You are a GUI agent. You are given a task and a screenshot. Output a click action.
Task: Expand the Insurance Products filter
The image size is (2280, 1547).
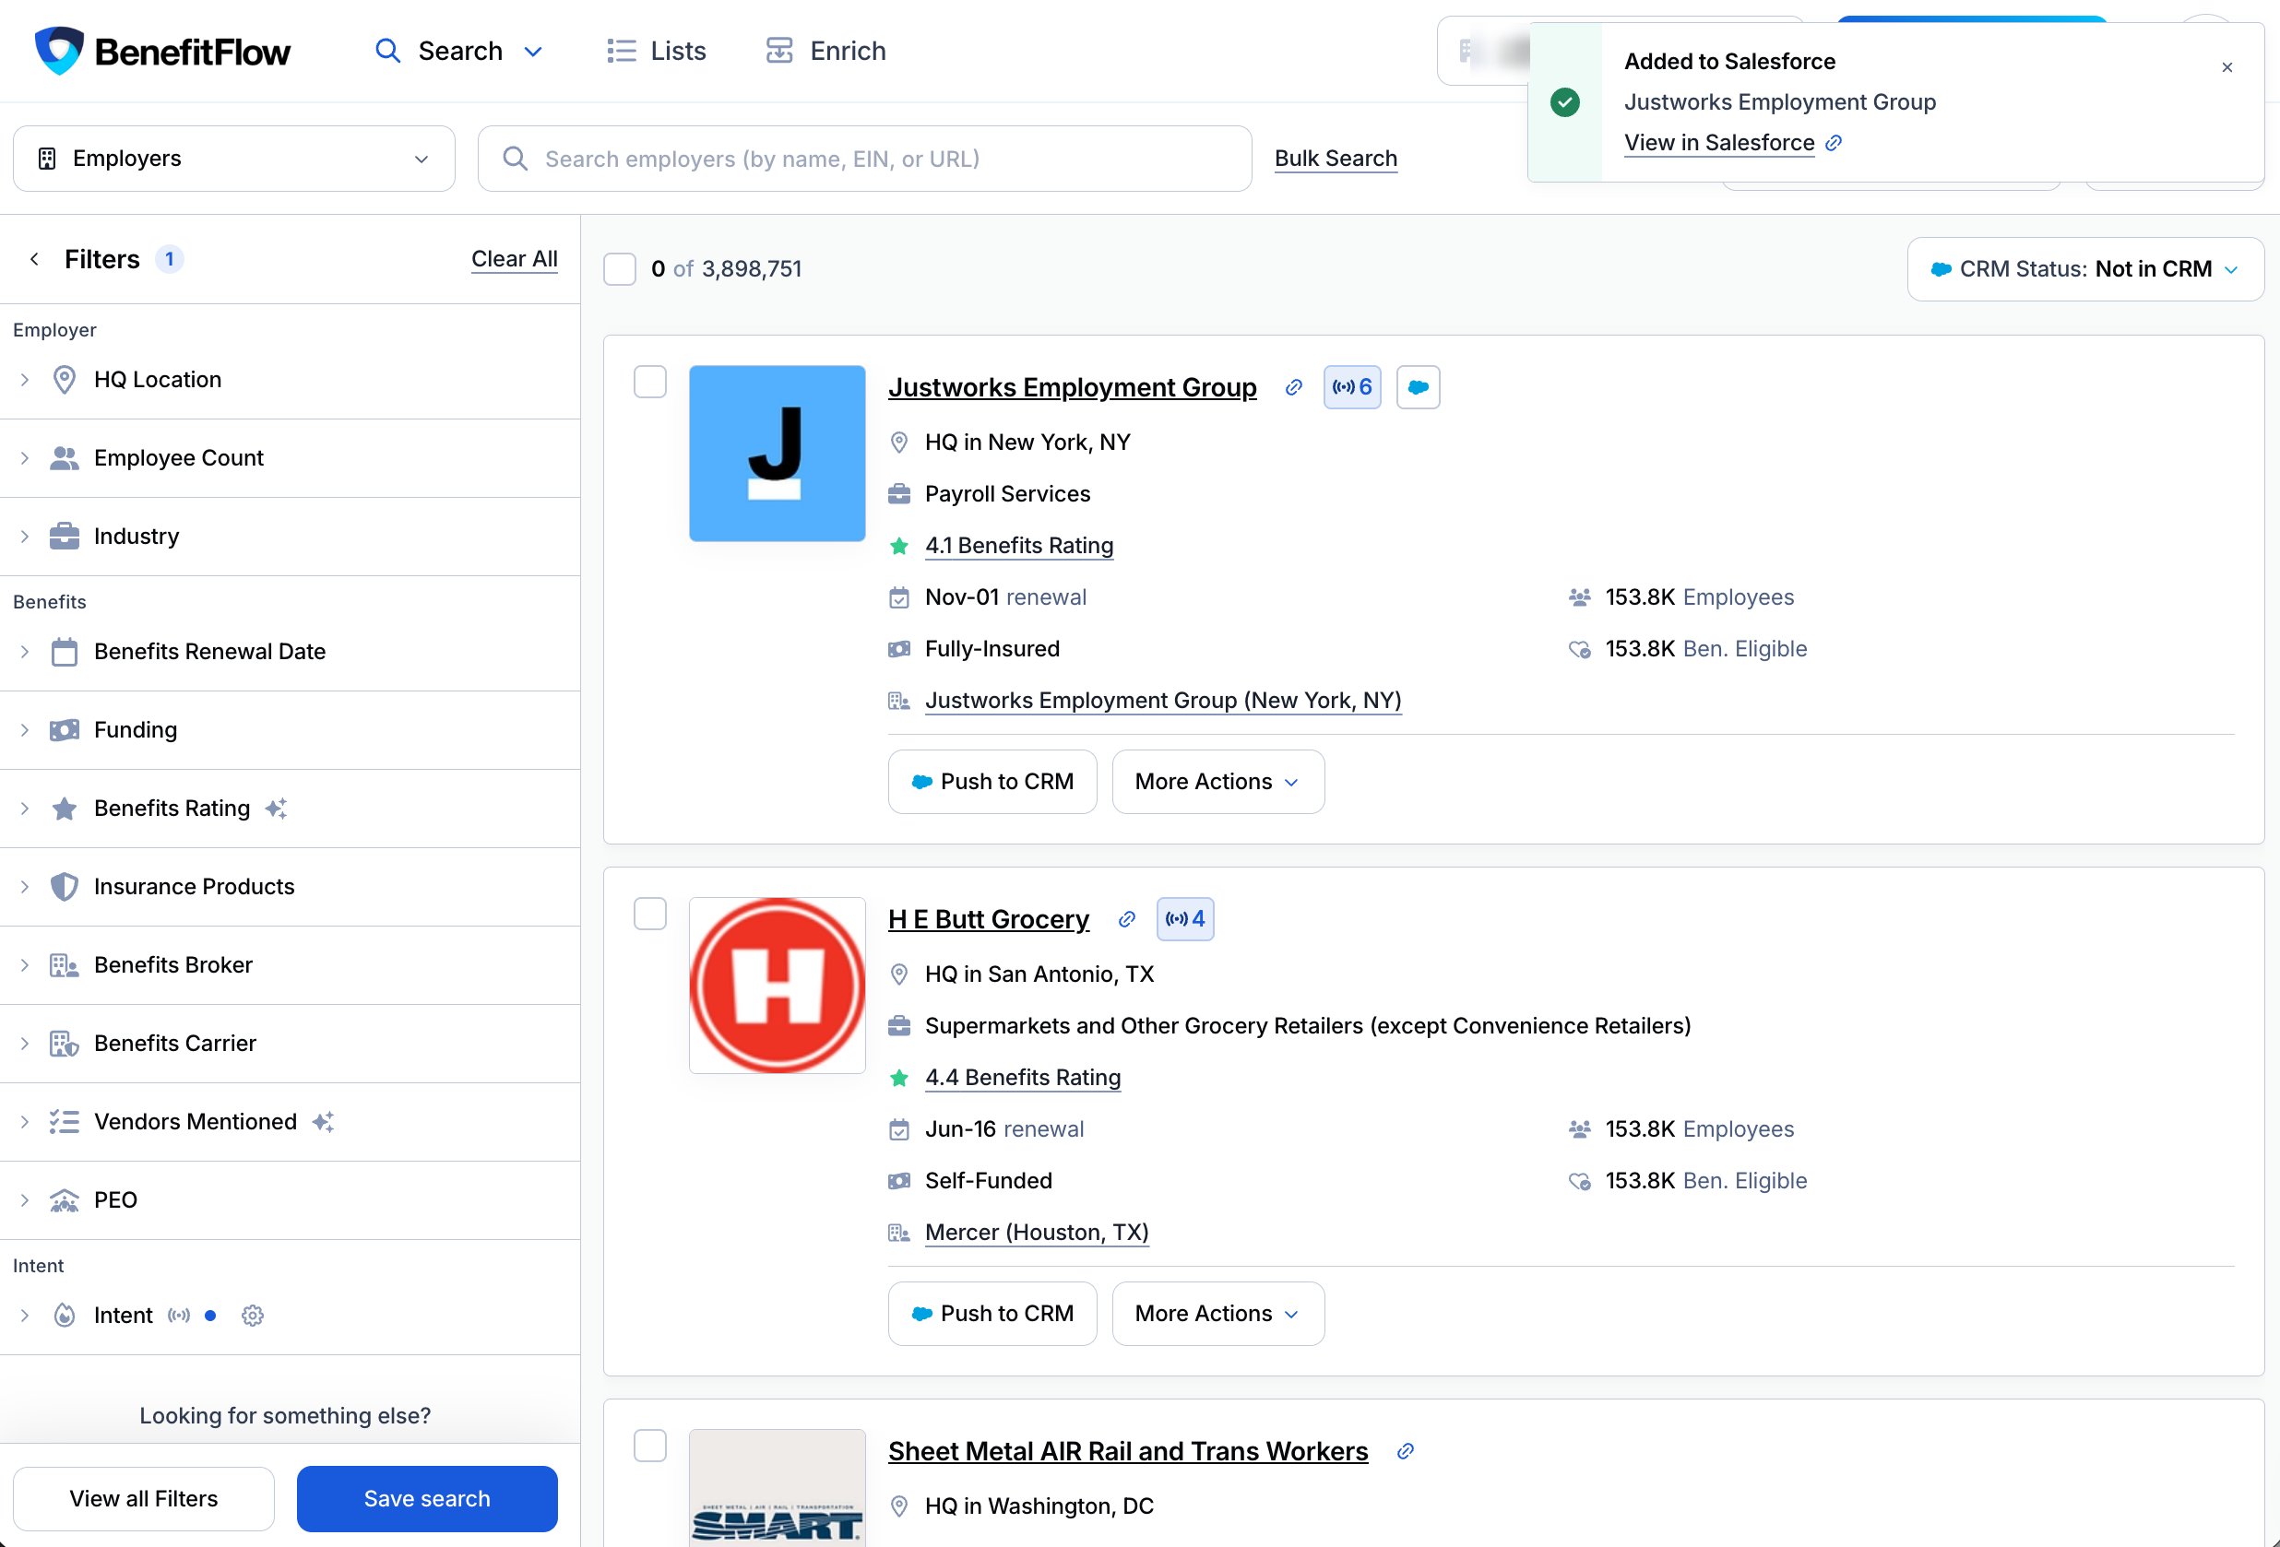click(290, 887)
